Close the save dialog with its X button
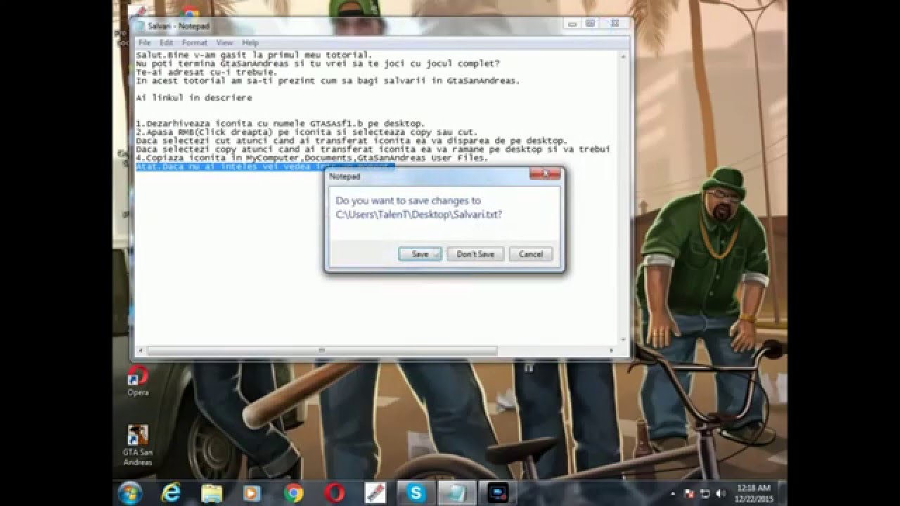 (x=545, y=174)
